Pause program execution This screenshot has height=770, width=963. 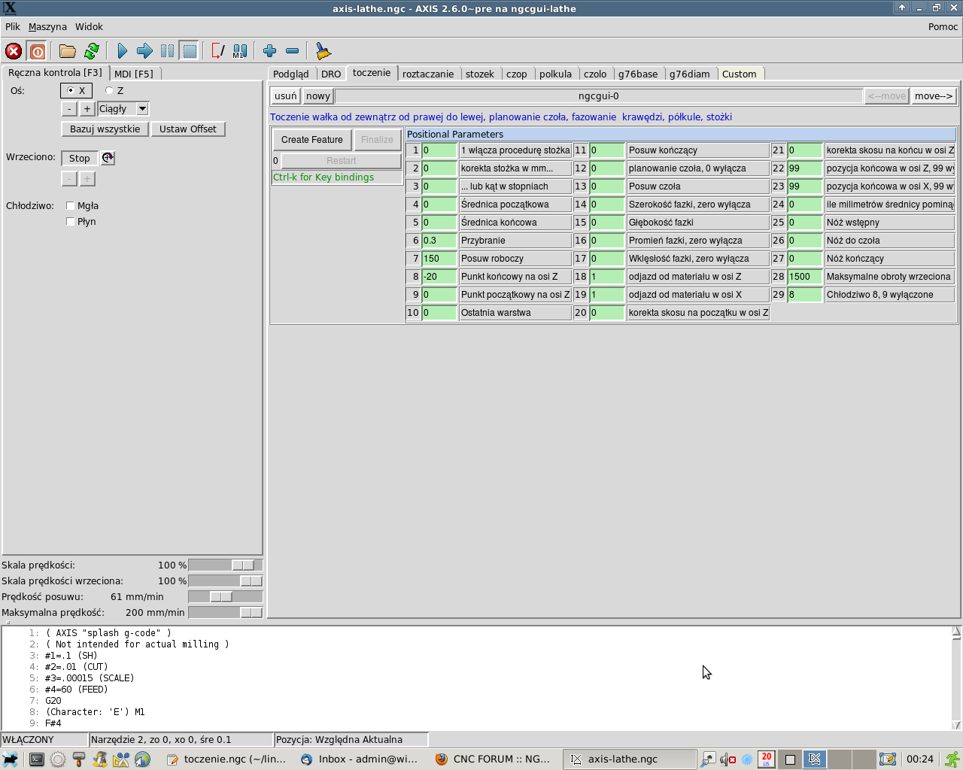[167, 51]
